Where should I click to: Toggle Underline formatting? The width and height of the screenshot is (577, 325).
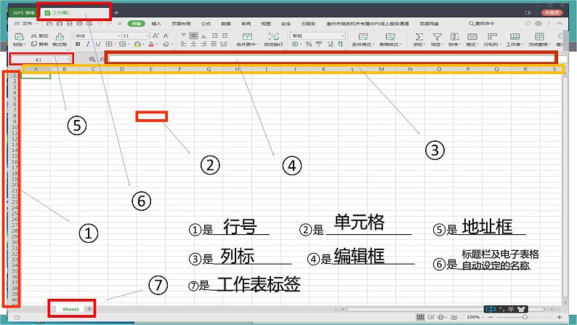(98, 44)
